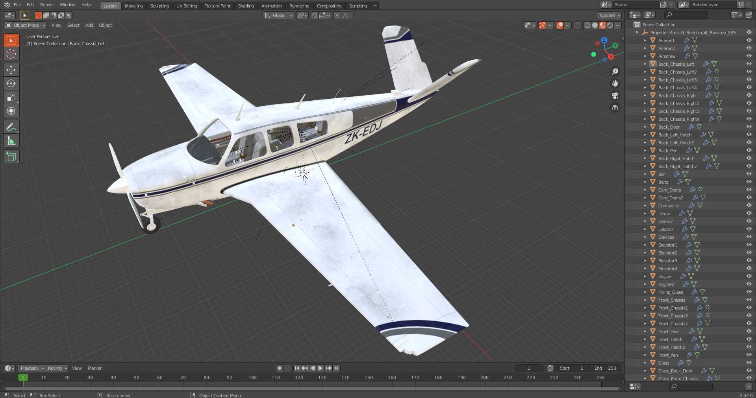Open the Add menu in viewport header
Viewport: 756px width, 398px height.
tap(89, 25)
